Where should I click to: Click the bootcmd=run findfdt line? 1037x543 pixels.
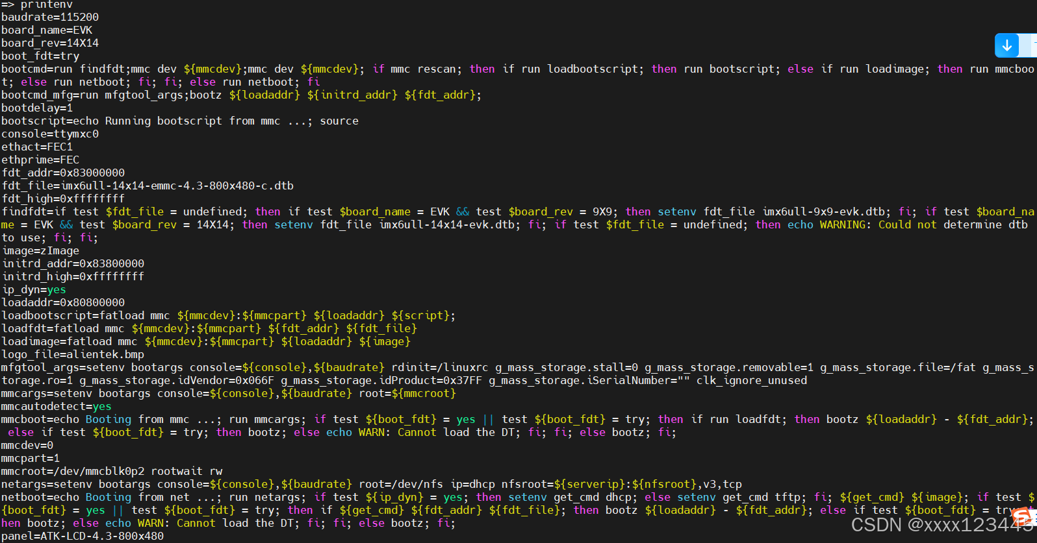click(517, 75)
